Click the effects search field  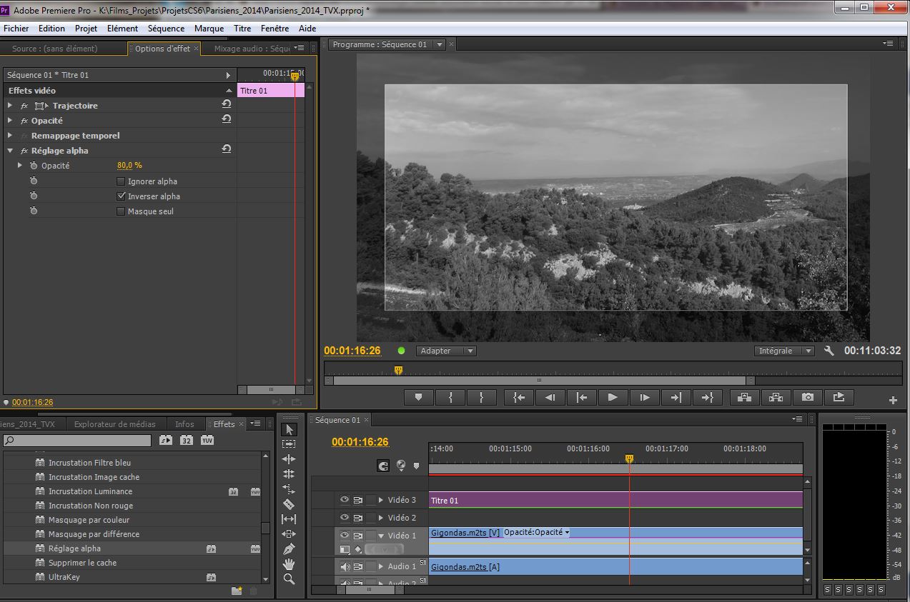77,441
